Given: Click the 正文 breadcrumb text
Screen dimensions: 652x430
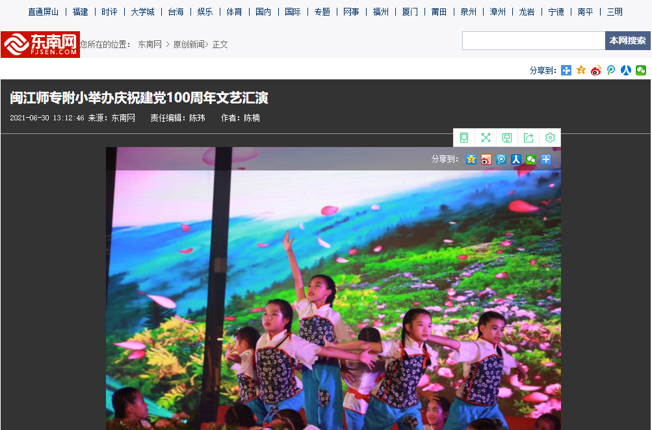Looking at the screenshot, I should 220,44.
